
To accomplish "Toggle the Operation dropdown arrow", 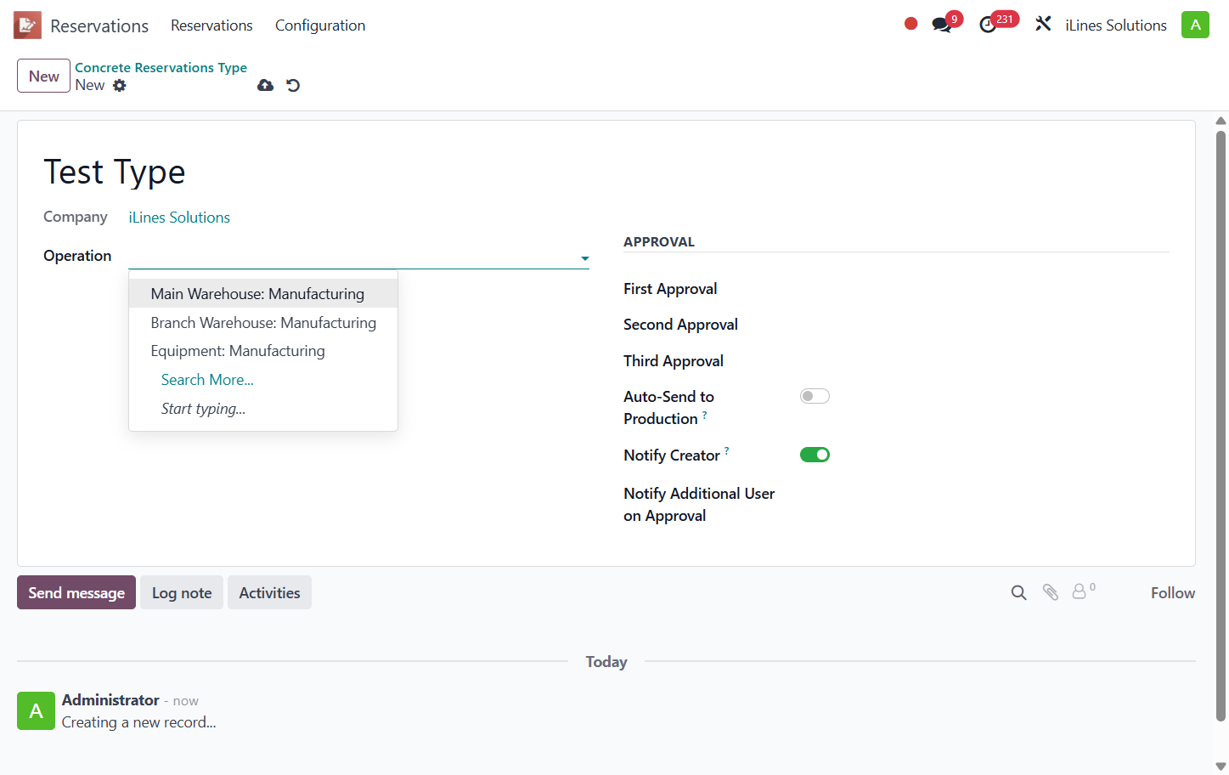I will [584, 258].
